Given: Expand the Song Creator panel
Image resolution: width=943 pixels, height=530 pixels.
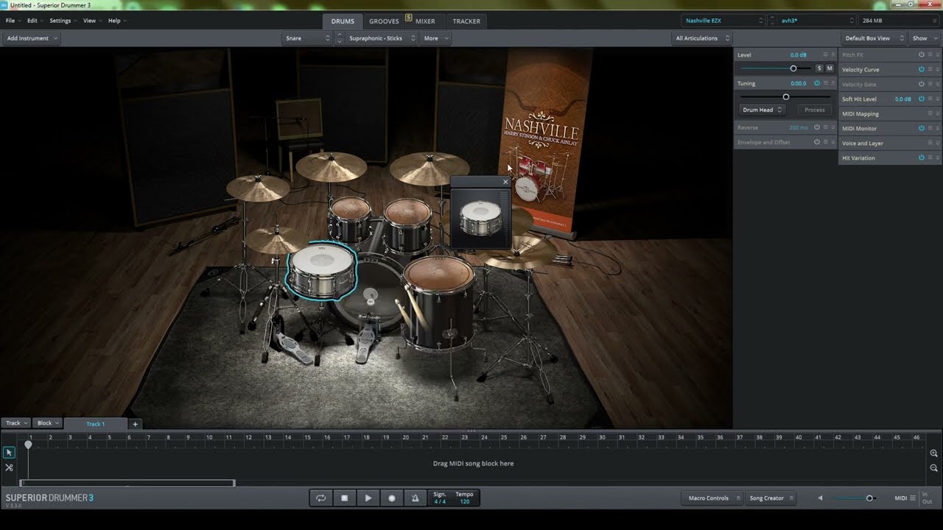Looking at the screenshot, I should click(771, 498).
